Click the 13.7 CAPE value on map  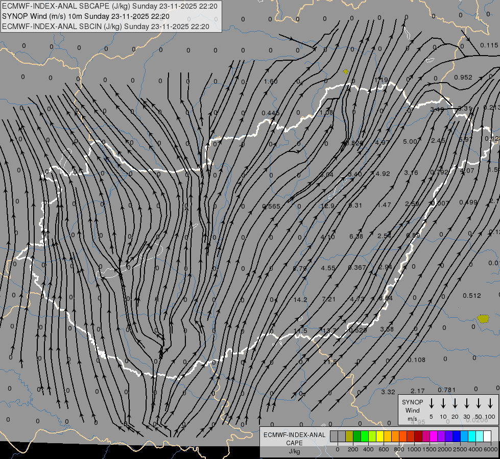point(329,330)
